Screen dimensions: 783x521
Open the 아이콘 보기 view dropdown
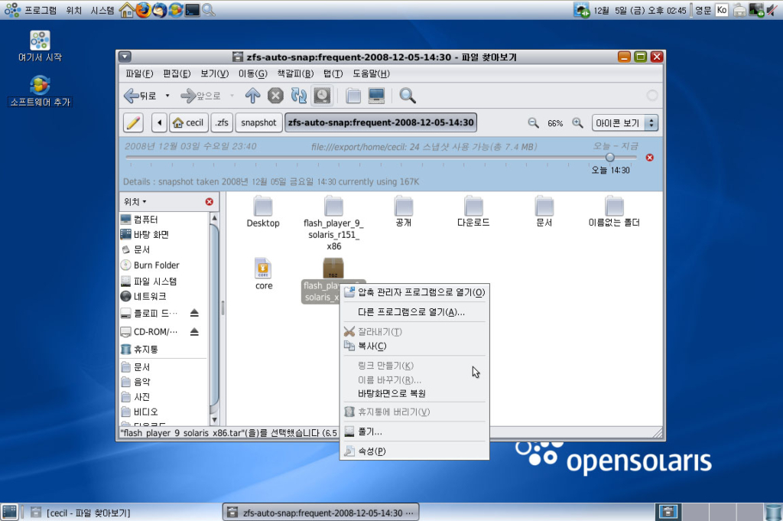(x=625, y=122)
